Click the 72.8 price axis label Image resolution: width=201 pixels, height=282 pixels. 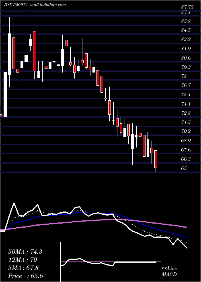186,113
